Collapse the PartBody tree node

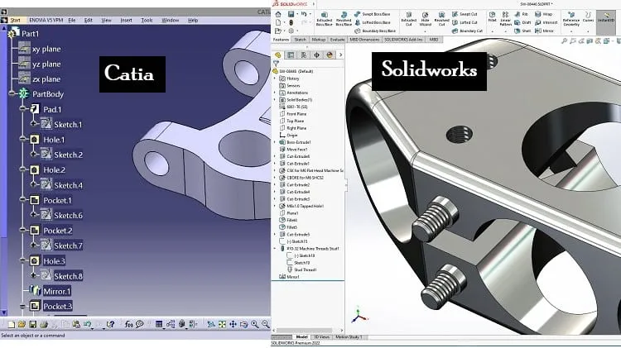(12, 93)
